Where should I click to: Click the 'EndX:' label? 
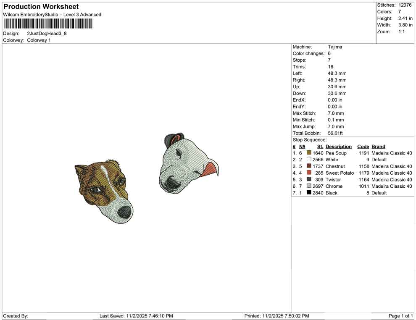point(299,100)
